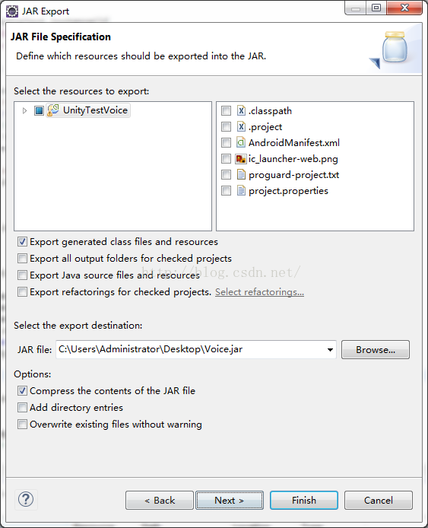The width and height of the screenshot is (428, 528).
Task: Open help via question mark icon
Action: [x=26, y=499]
